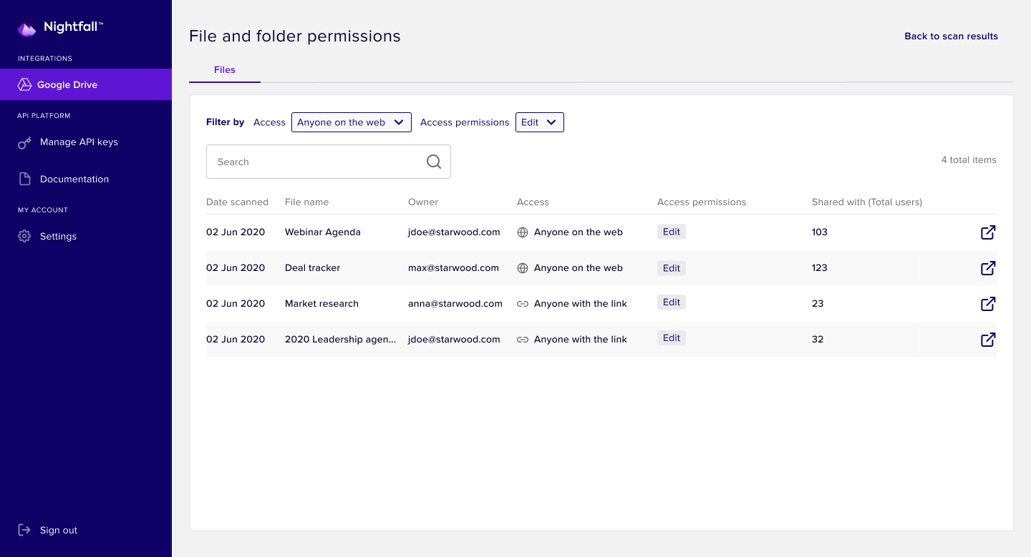
Task: Open the Access filter dropdown
Action: 351,122
